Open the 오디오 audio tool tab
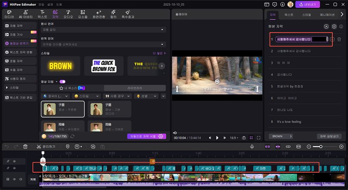Image resolution: width=348 pixels, height=190 pixels. pyautogui.click(x=68, y=13)
